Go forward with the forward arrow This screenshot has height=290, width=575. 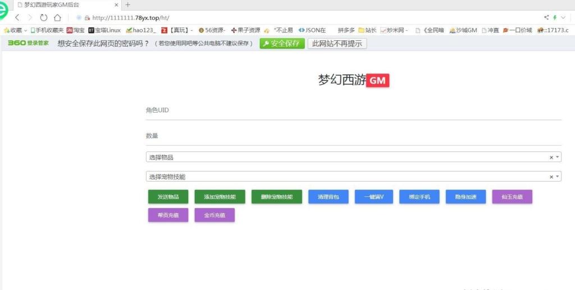click(x=30, y=17)
